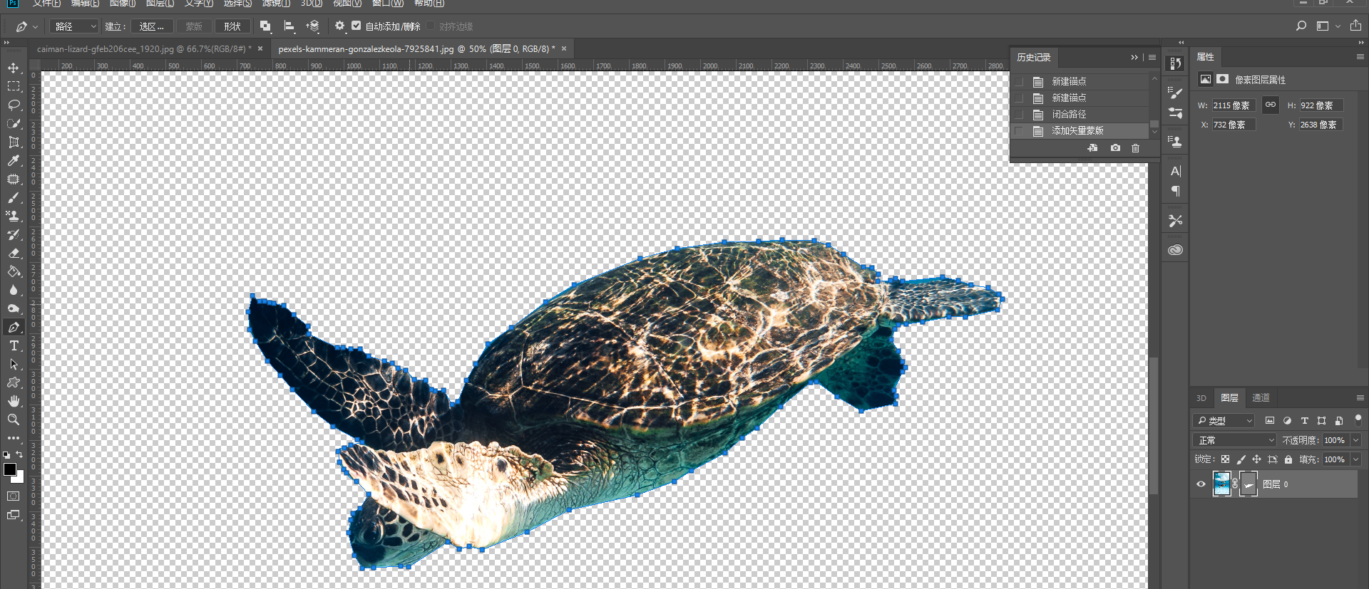This screenshot has width=1369, height=589.
Task: Click the foreground color swatch
Action: click(x=10, y=469)
